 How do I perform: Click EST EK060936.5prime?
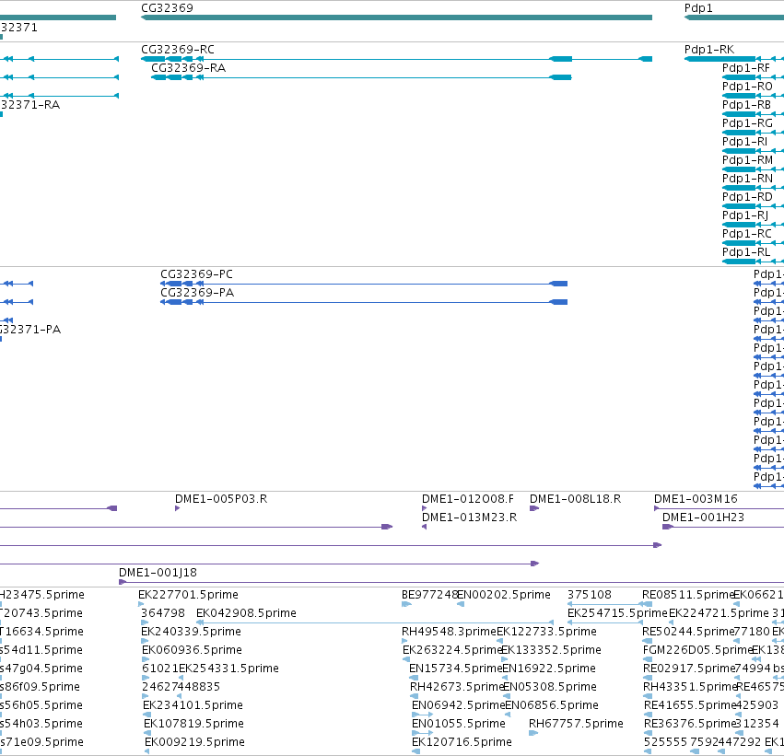[192, 650]
